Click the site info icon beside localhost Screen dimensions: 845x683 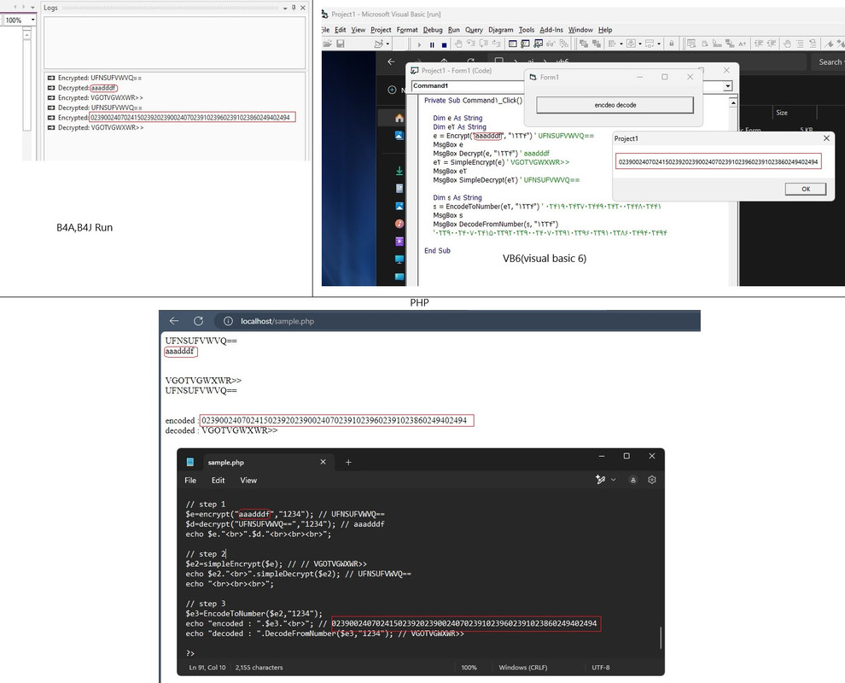228,321
